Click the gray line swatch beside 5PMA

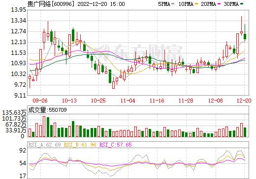tap(173, 4)
